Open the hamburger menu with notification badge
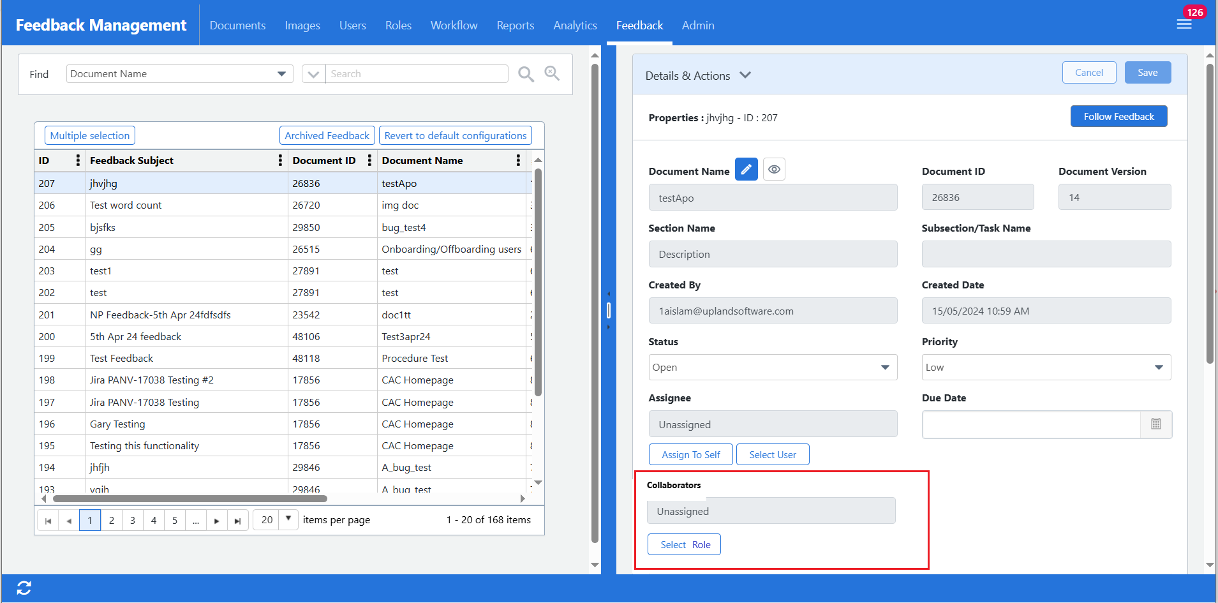 click(1184, 24)
